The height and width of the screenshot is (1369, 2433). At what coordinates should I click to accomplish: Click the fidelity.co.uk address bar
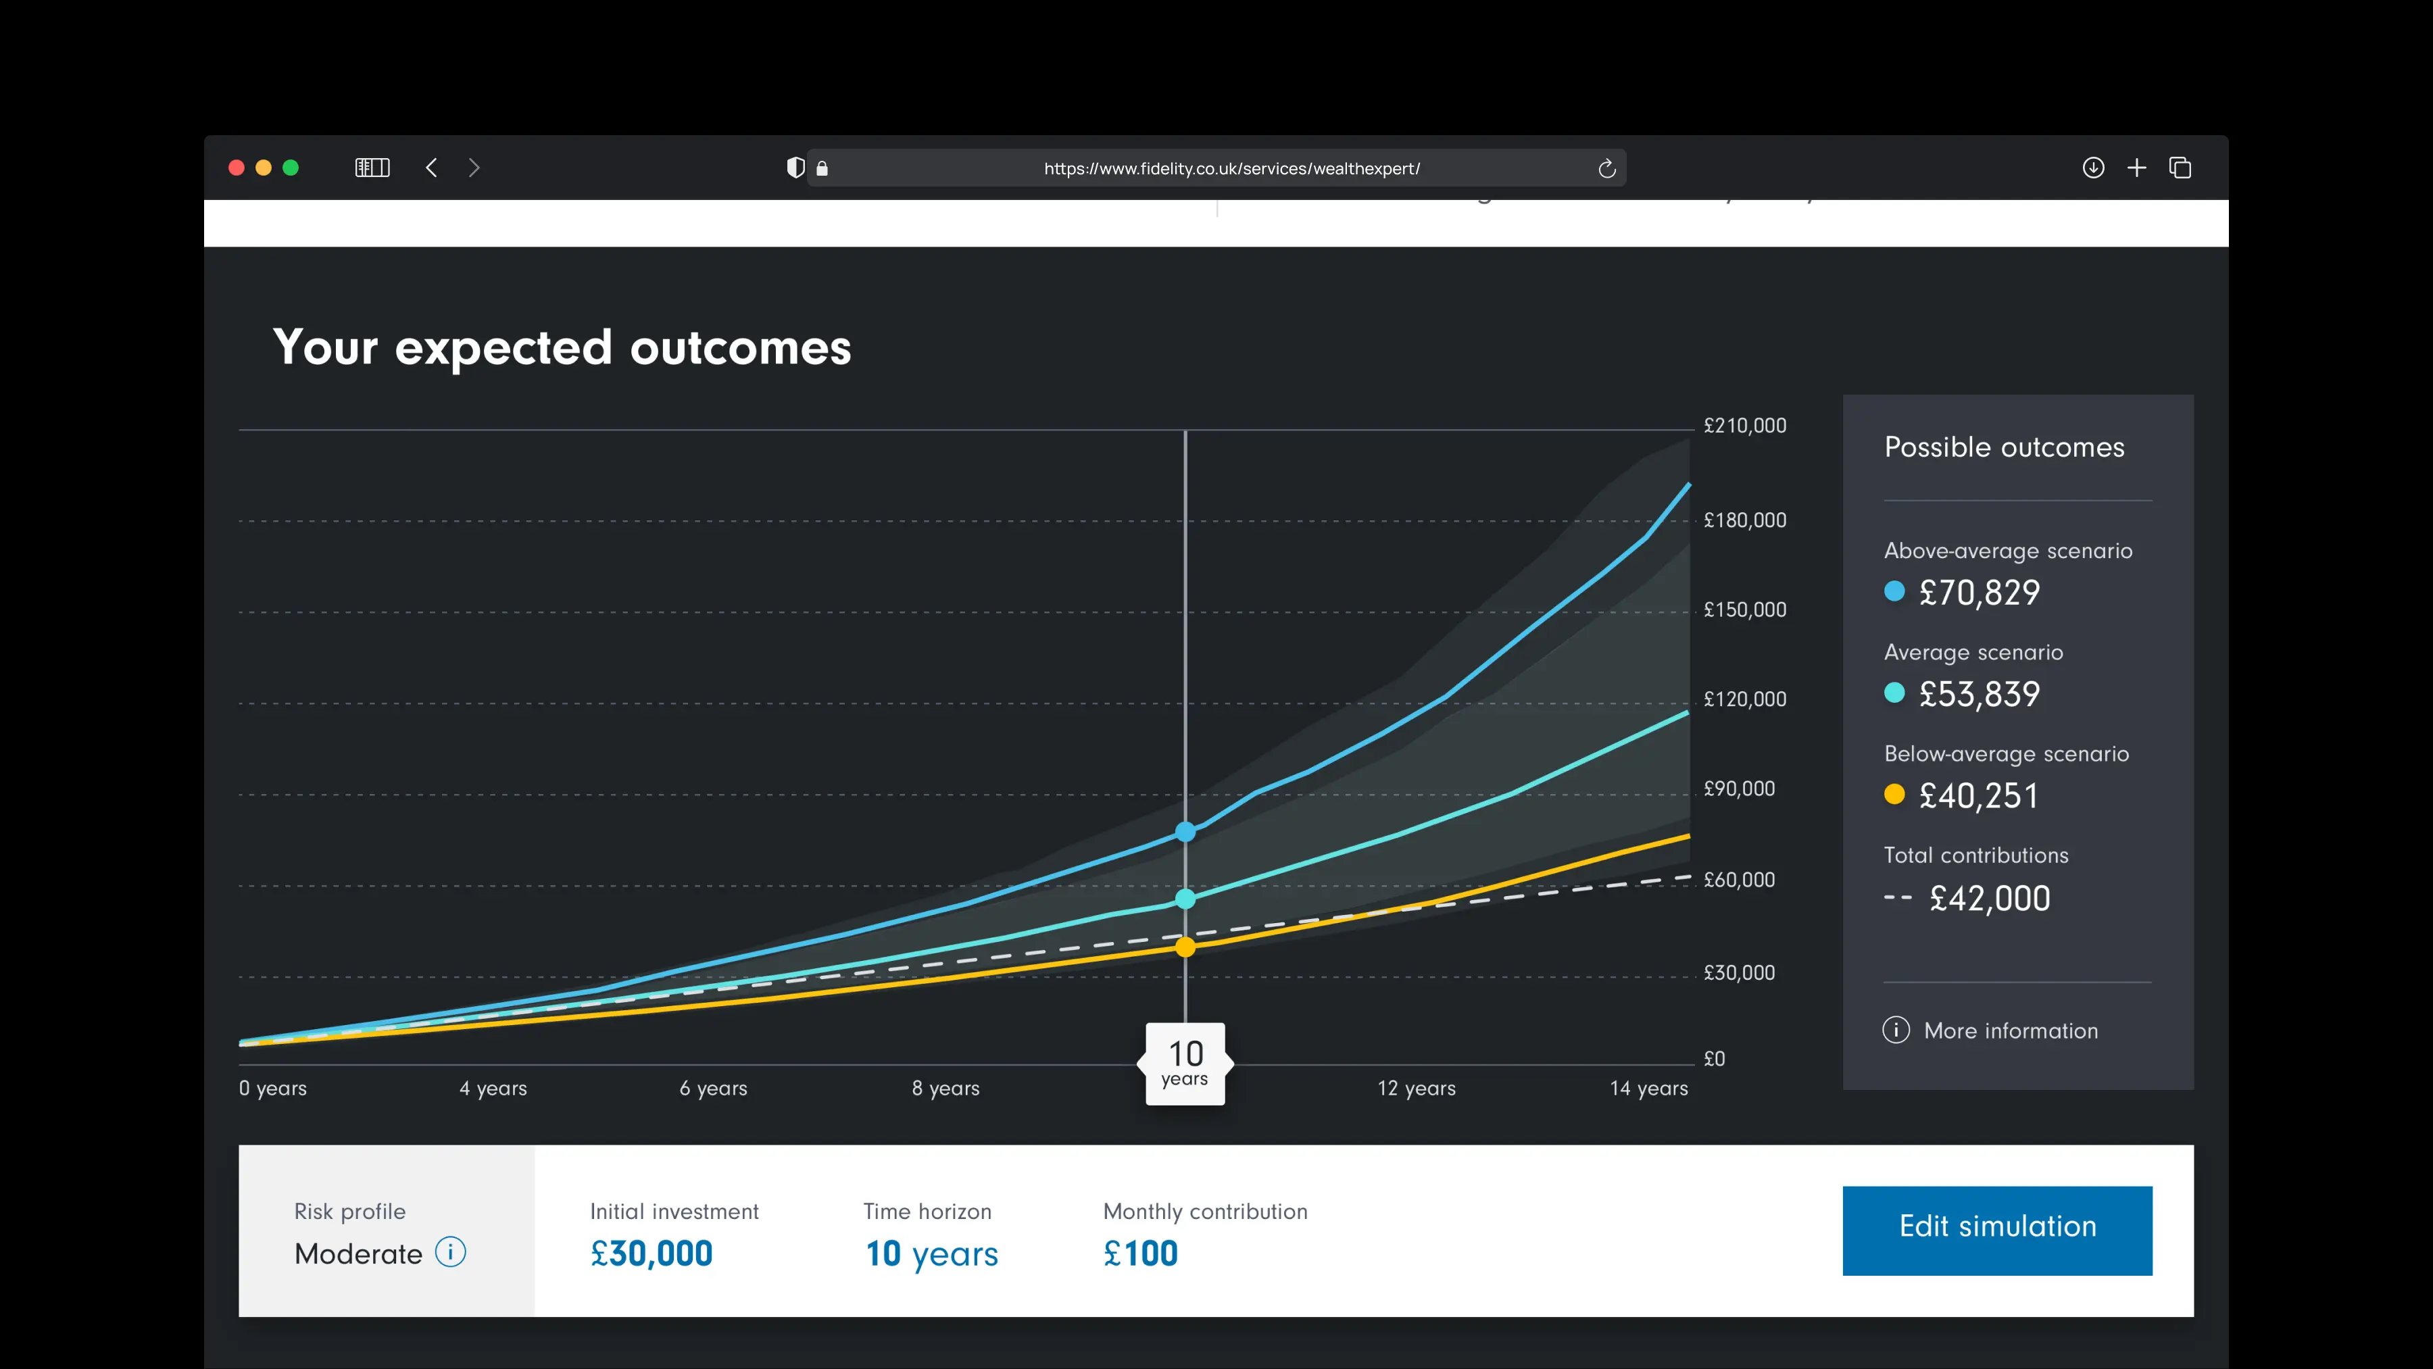point(1216,168)
